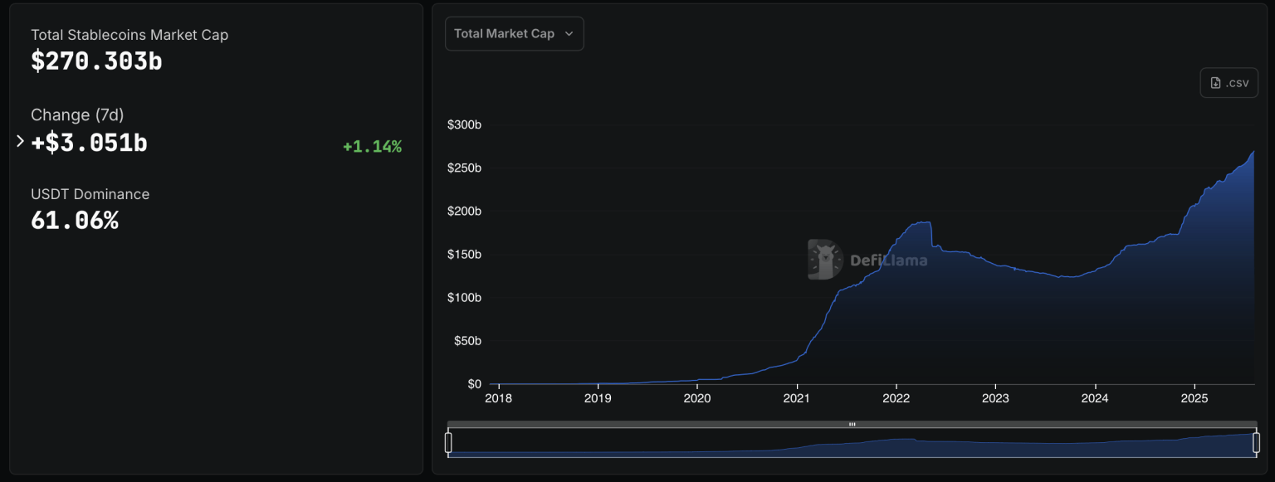Viewport: 1275px width, 482px height.
Task: Click the dotted grip on the range selector
Action: point(852,424)
